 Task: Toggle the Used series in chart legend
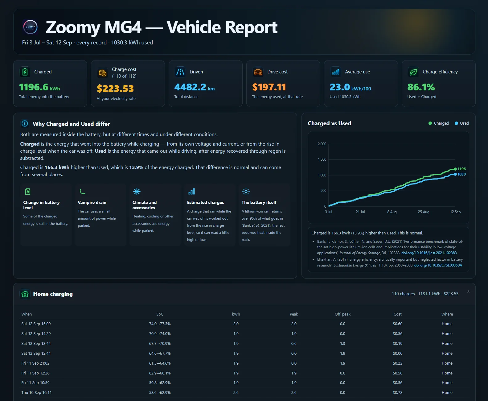coord(462,123)
